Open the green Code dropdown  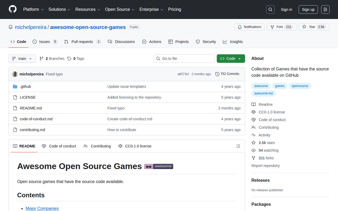[x=230, y=58]
